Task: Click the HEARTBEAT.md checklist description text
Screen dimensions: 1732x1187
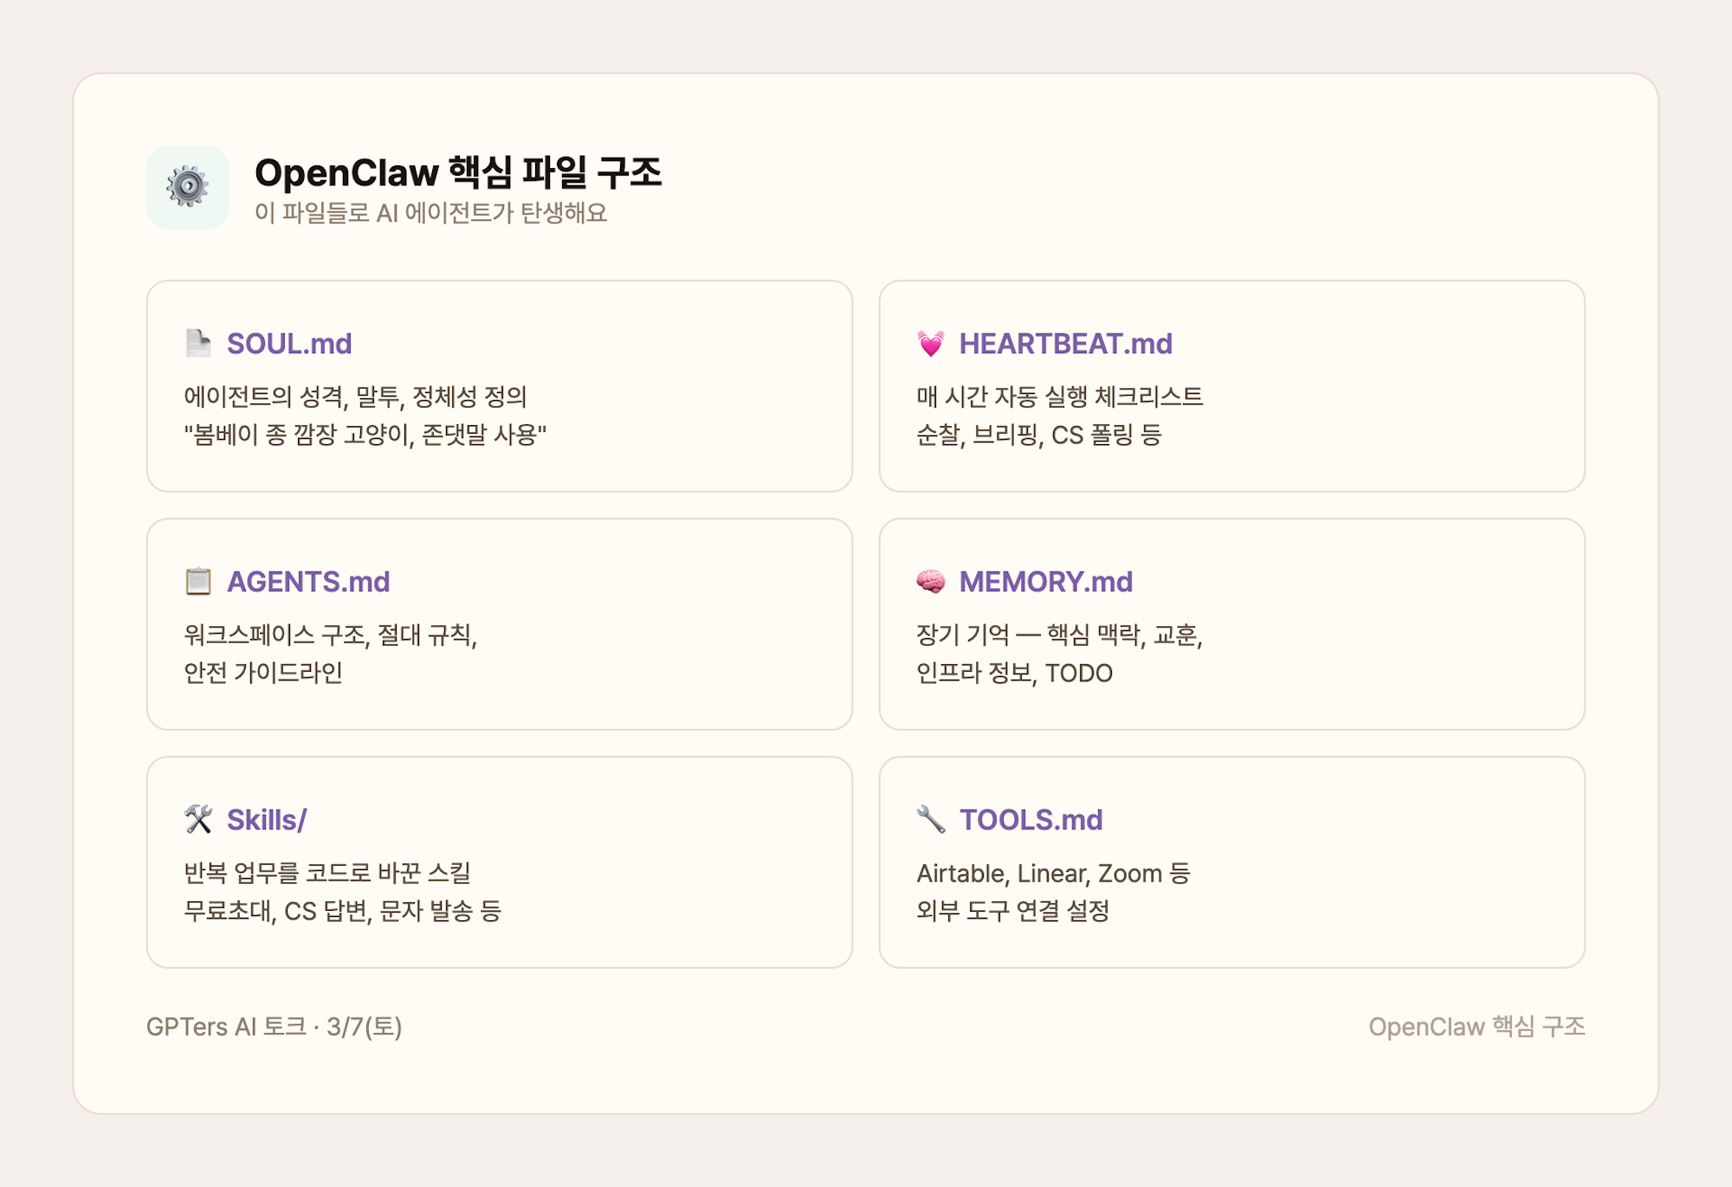Action: 1059,397
